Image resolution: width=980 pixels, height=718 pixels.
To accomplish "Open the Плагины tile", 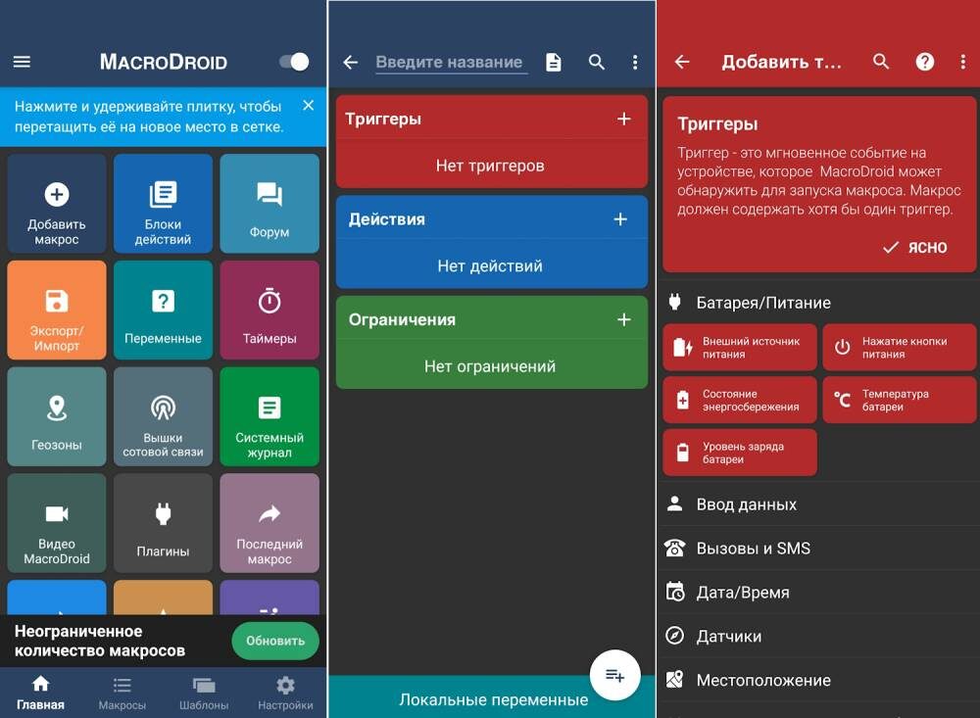I will (163, 522).
